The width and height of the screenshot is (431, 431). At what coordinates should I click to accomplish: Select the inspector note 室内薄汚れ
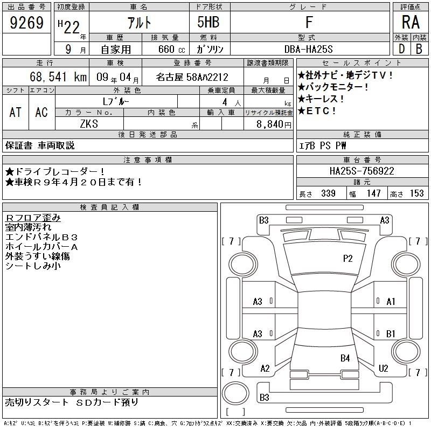pyautogui.click(x=28, y=227)
